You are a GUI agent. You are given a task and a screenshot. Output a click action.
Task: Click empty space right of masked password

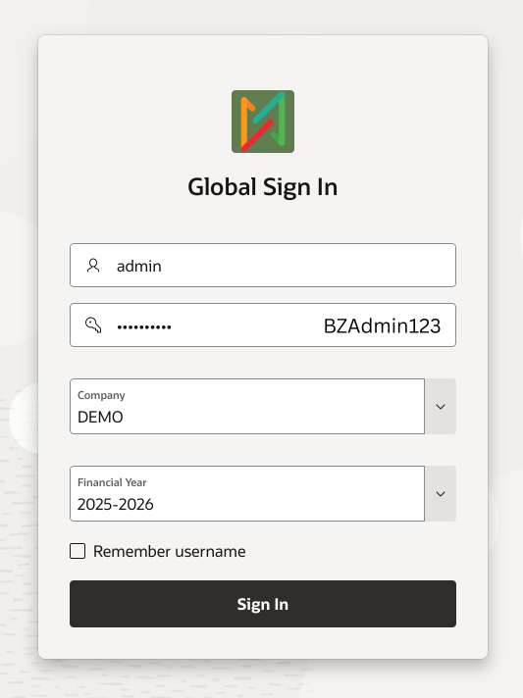click(x=247, y=325)
